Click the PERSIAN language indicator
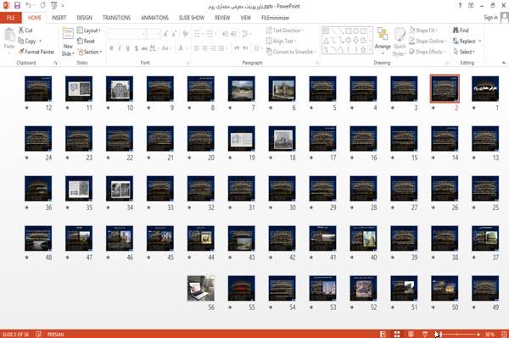Viewport: 509px width, 338px height. click(x=55, y=334)
